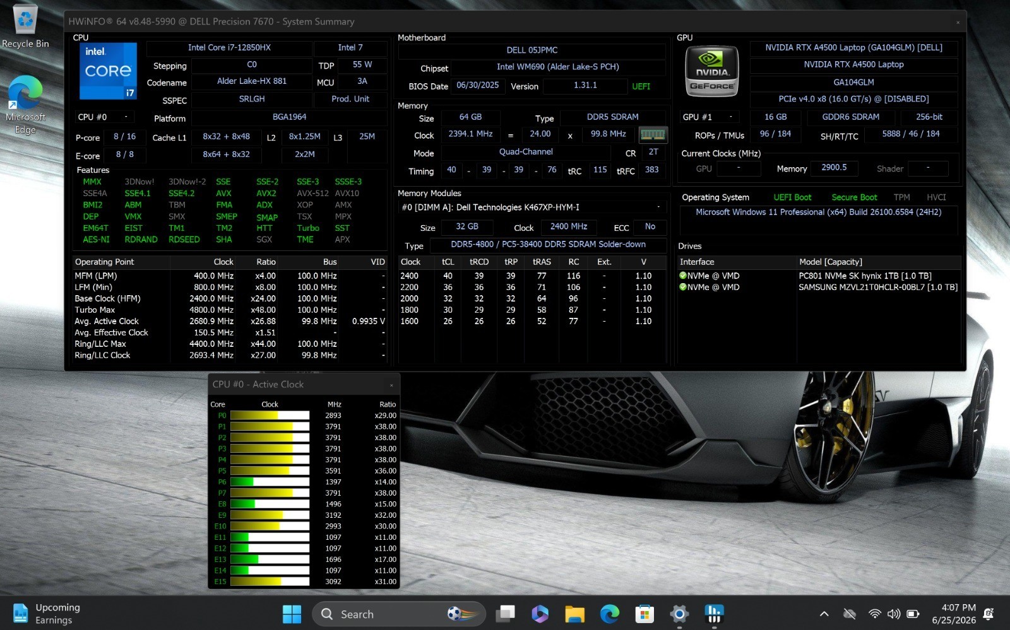Launch Copilot from the taskbar
The width and height of the screenshot is (1010, 630).
[x=540, y=614]
